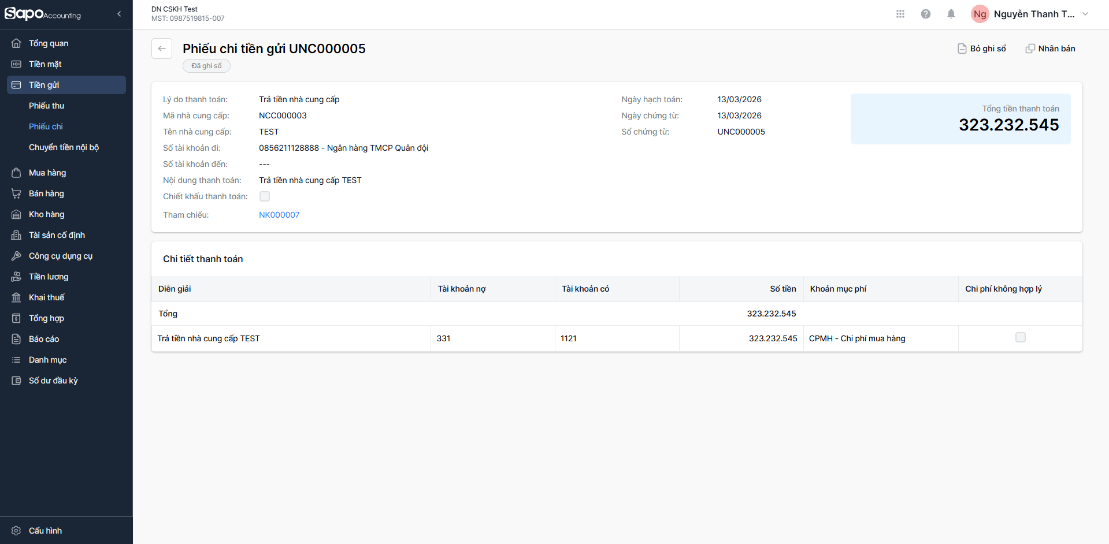Screen dimensions: 1109x544
Task: Expand the user account dropdown arrow
Action: (x=1085, y=14)
